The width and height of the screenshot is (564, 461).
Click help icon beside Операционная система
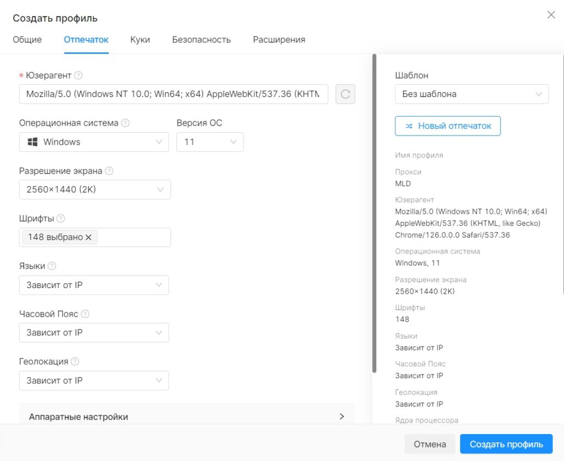[125, 123]
